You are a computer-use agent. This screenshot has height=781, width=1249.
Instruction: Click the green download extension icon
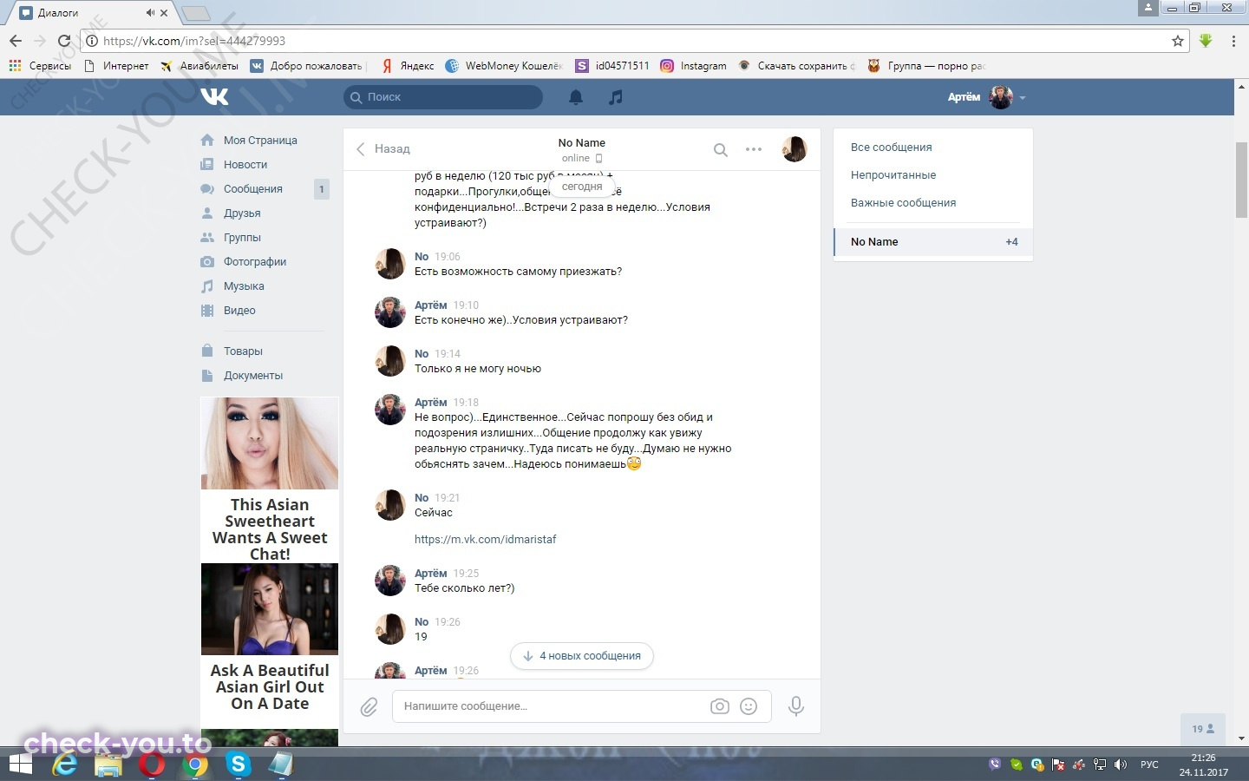click(1206, 41)
